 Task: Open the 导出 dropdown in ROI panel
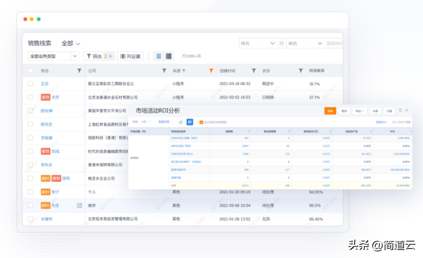(x=359, y=111)
